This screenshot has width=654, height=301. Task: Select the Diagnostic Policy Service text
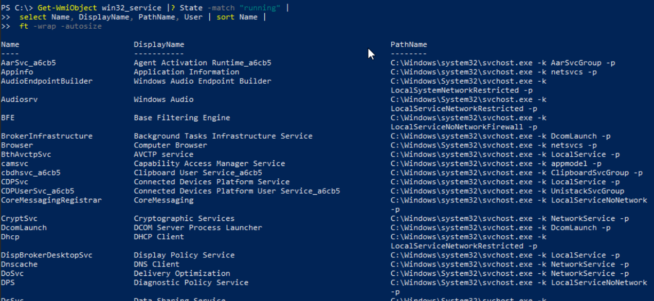pyautogui.click(x=191, y=283)
